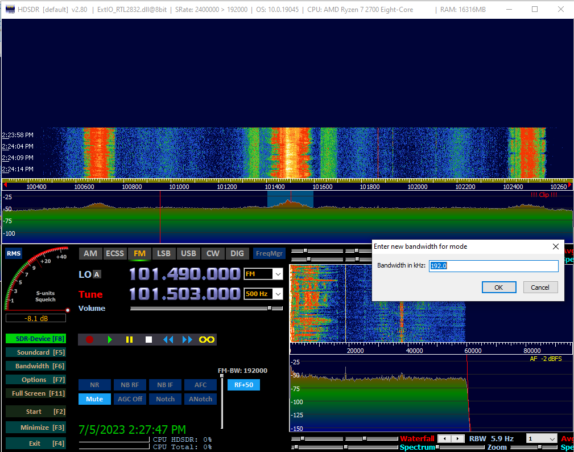Toggle NB IF noise blanker
The width and height of the screenshot is (574, 452).
click(165, 385)
